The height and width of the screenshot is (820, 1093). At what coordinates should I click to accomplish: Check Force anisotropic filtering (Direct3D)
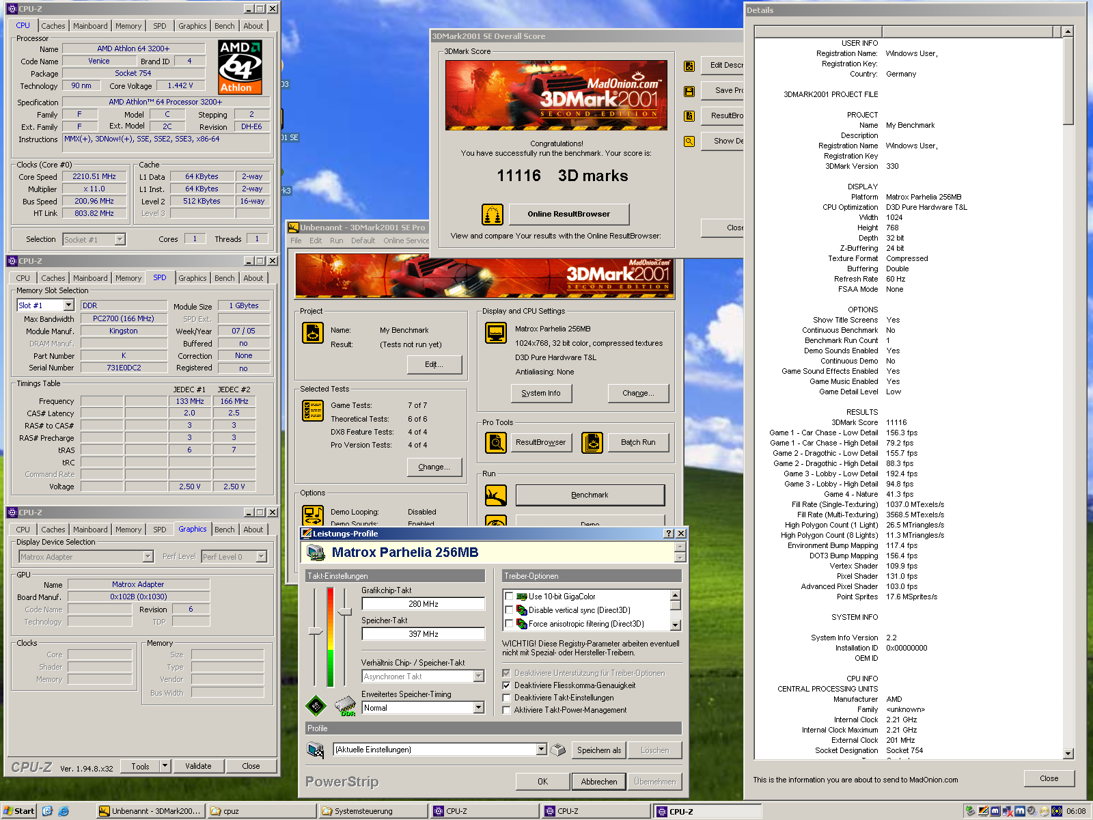[509, 624]
